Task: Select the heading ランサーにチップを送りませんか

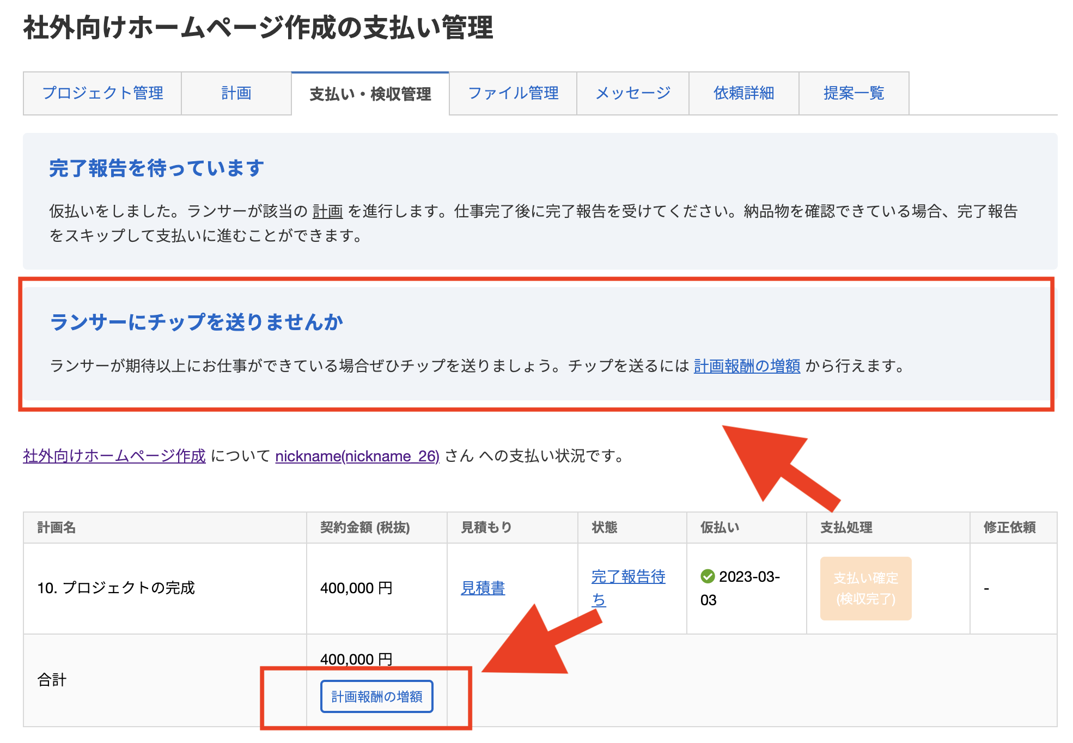Action: coord(197,322)
